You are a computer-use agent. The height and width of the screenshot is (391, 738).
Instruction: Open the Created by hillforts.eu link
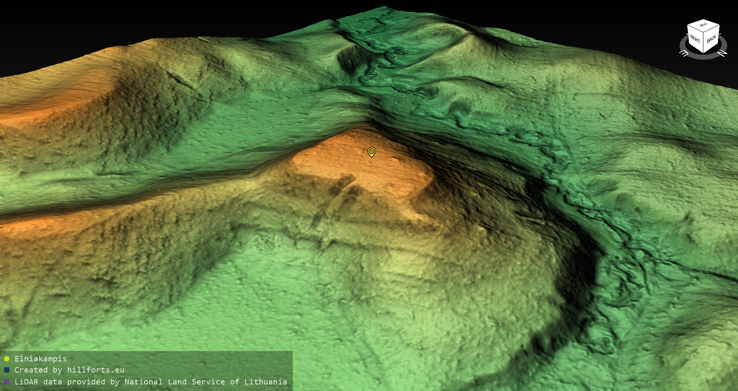pos(69,370)
